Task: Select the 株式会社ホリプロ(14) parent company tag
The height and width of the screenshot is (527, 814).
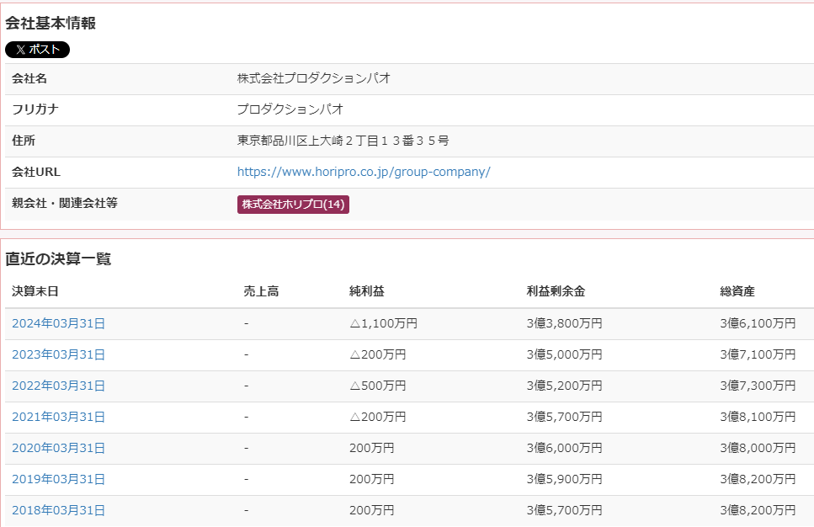Action: 293,205
